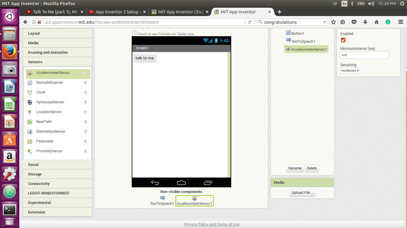Open help icon beside GyroscopeSensor

click(85, 102)
